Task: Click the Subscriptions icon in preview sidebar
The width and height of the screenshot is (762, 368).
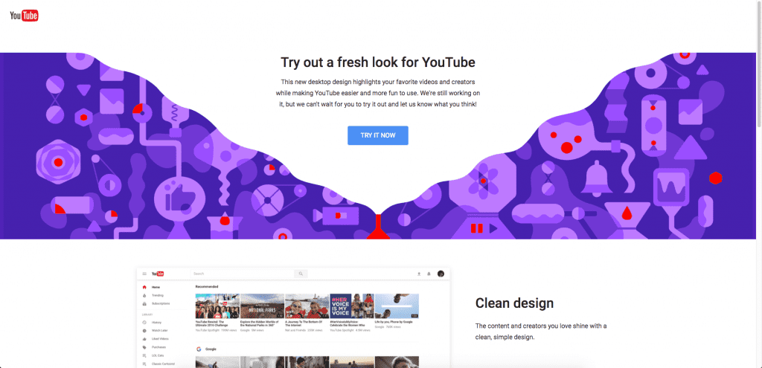Action: point(144,303)
